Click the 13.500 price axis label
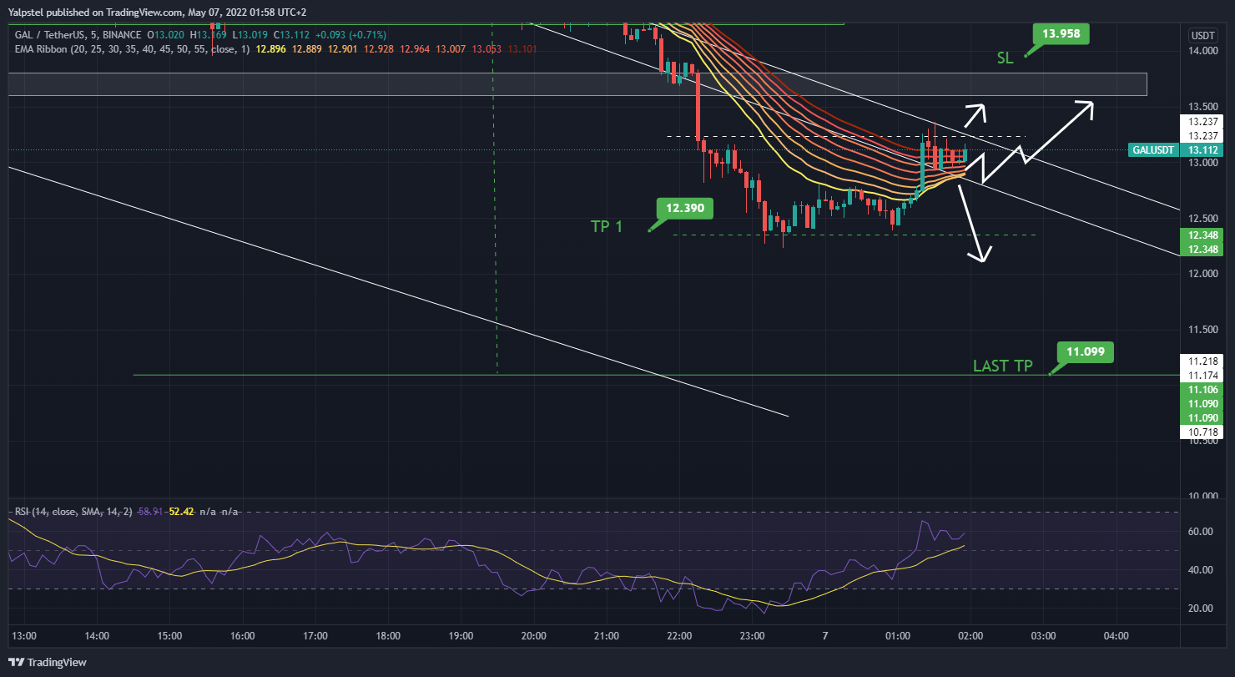This screenshot has width=1235, height=677. coord(1202,107)
